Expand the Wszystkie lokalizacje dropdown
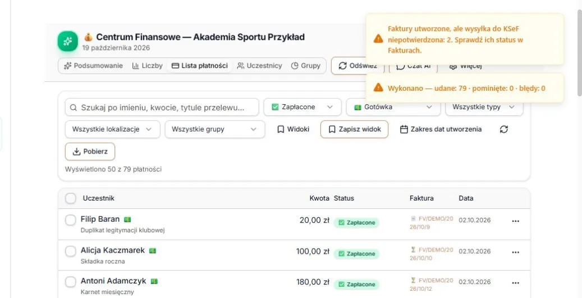The height and width of the screenshot is (298, 582). click(112, 129)
